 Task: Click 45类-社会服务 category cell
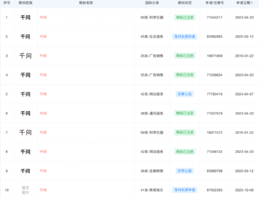tap(151, 37)
